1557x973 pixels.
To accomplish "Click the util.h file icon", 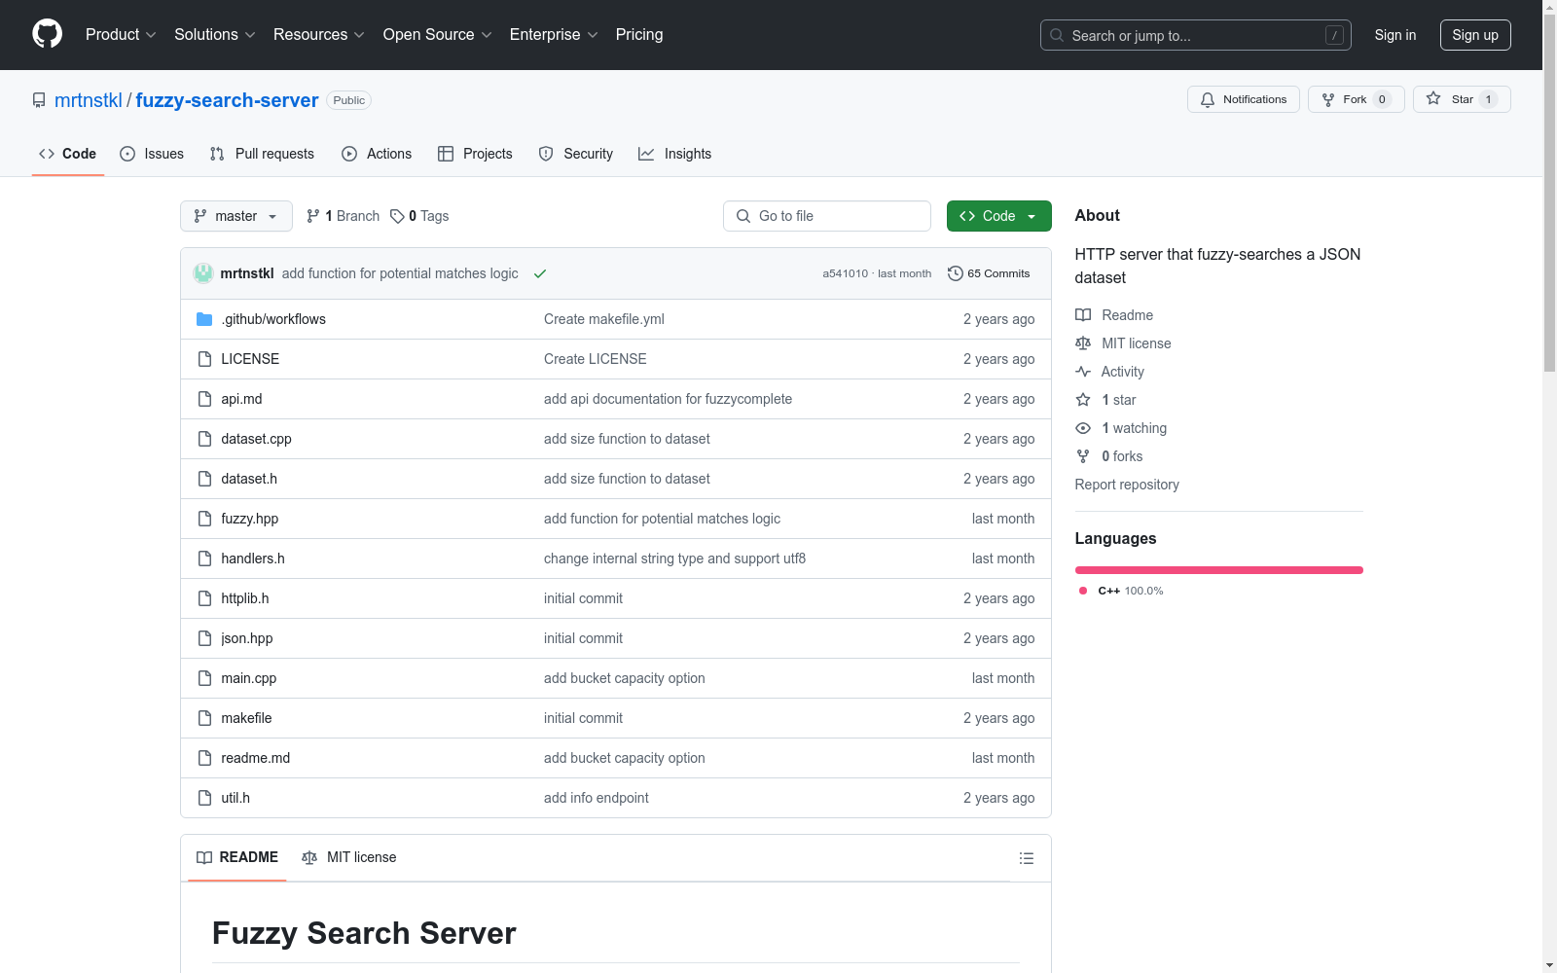I will (x=204, y=798).
